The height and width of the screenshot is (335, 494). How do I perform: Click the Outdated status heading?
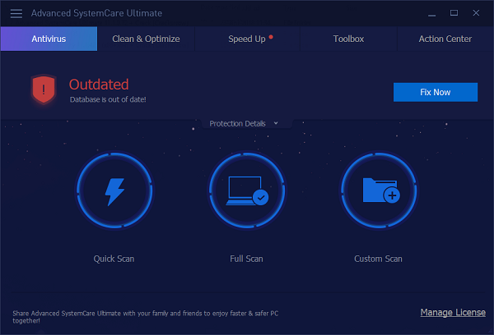99,85
